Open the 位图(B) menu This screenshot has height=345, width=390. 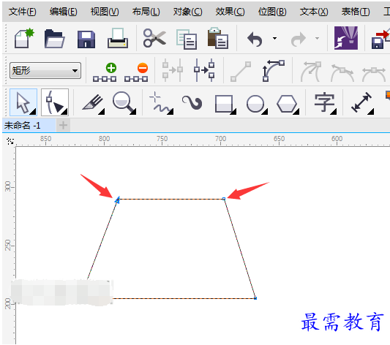(x=272, y=12)
